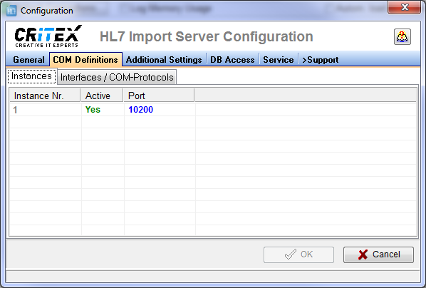Click the port value 10200
The height and width of the screenshot is (288, 426).
coord(141,110)
